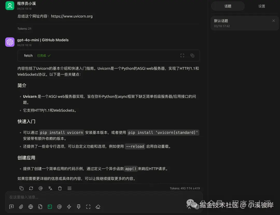Click the pip install 'uvicorn[standard]' code snippet
This screenshot has width=280, height=215.
[163, 132]
